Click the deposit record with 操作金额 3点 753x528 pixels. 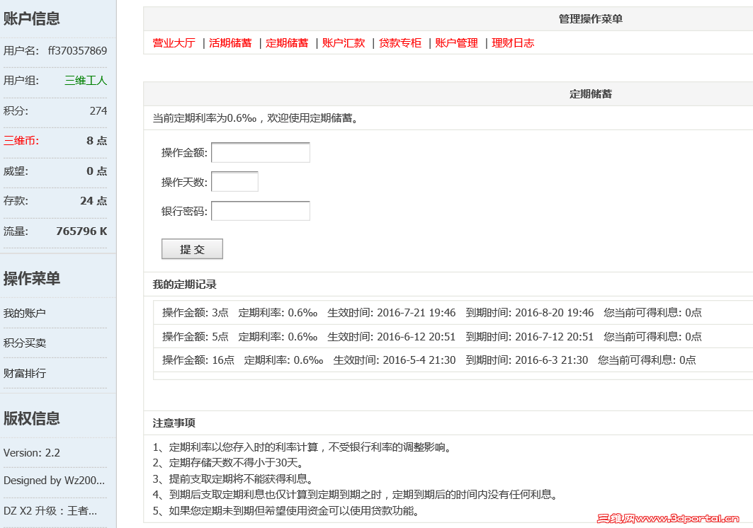point(453,313)
